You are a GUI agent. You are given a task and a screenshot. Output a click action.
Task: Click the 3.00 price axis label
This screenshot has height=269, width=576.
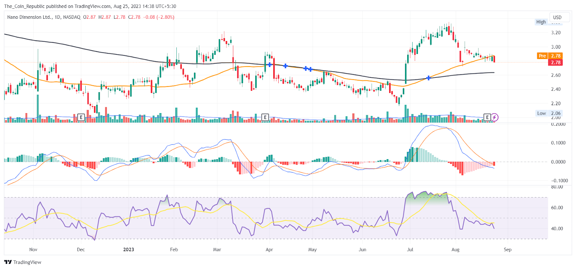click(556, 47)
